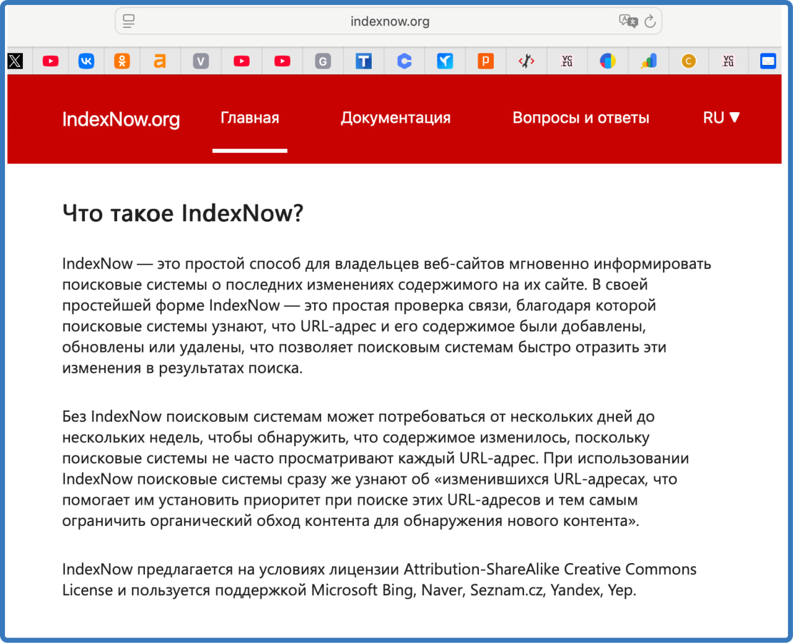Click the orange 'P' bookmark icon
Image resolution: width=793 pixels, height=643 pixels.
(x=486, y=61)
